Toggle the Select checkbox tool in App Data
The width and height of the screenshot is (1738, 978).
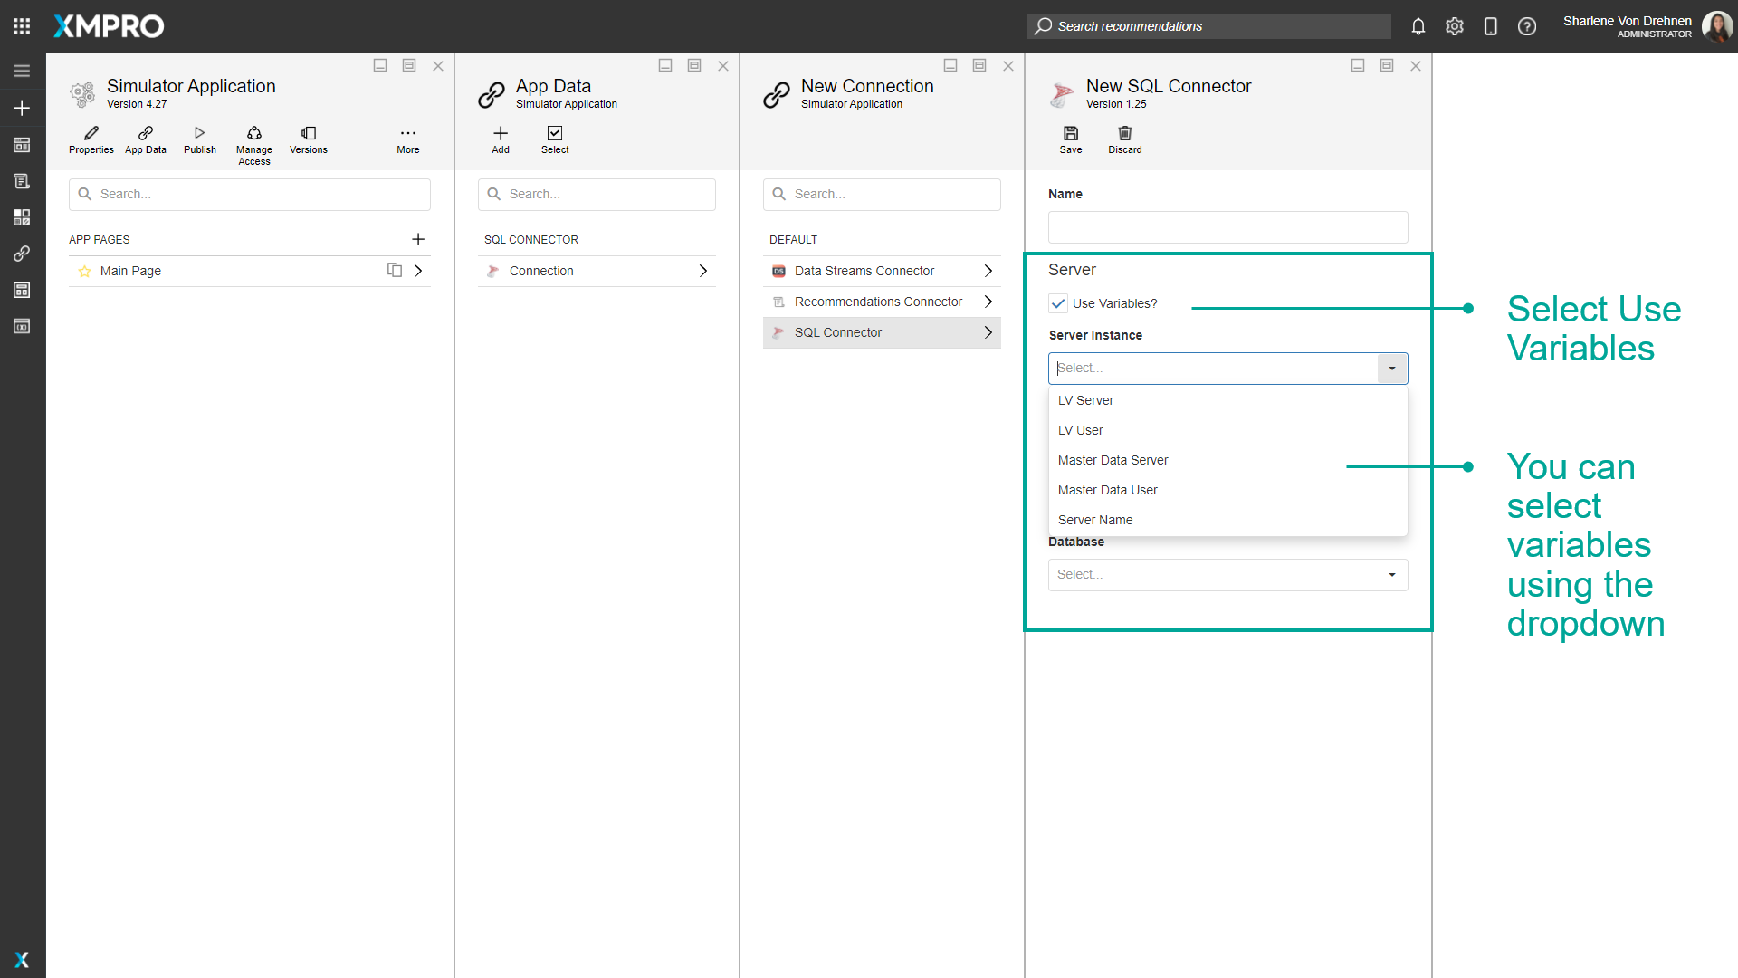coord(555,133)
